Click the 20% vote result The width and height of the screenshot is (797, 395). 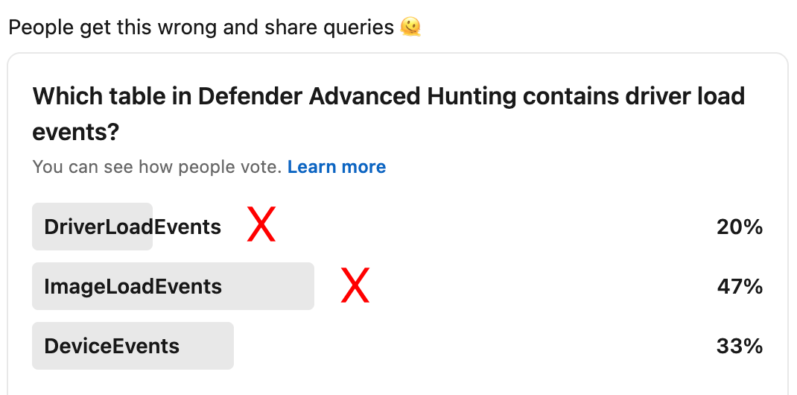(740, 227)
